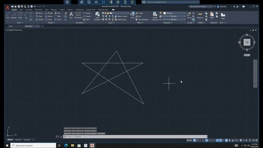This screenshot has width=263, height=148.
Task: Toggle the layer on/off lightbulb icon
Action: (103, 13)
